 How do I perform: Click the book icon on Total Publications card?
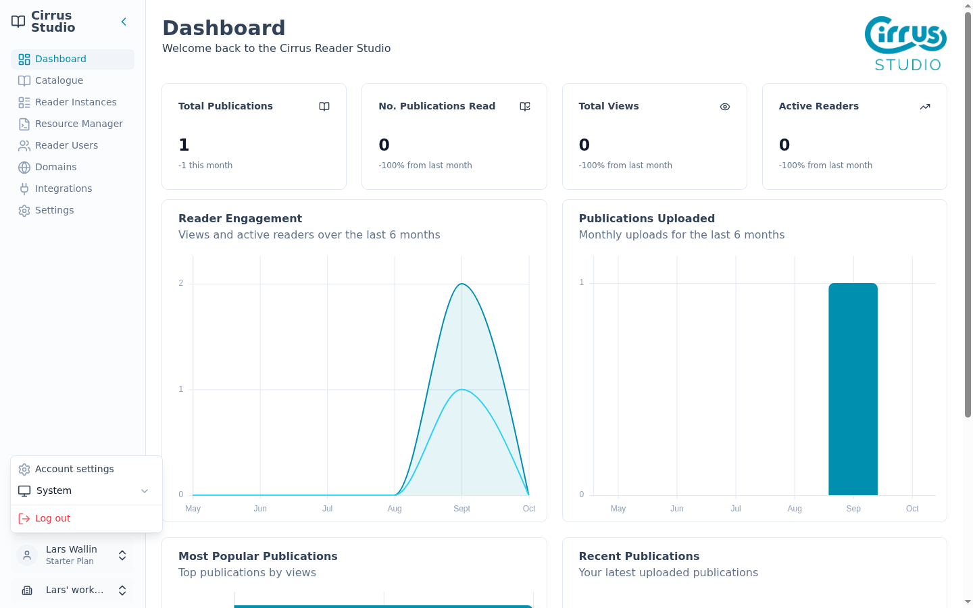(324, 107)
